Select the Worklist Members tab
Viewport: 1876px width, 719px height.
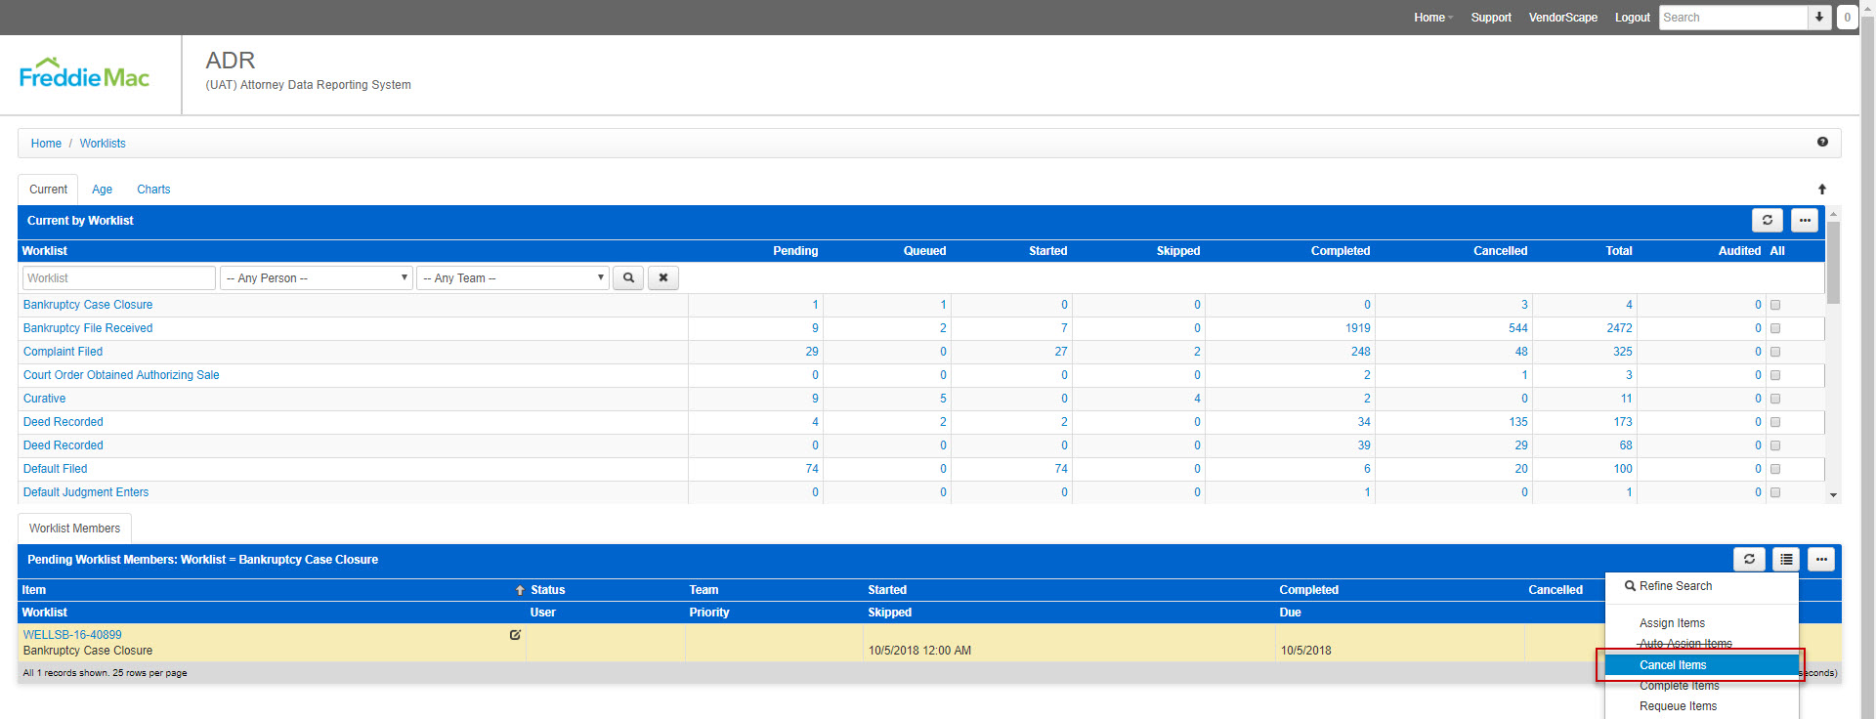coord(74,529)
